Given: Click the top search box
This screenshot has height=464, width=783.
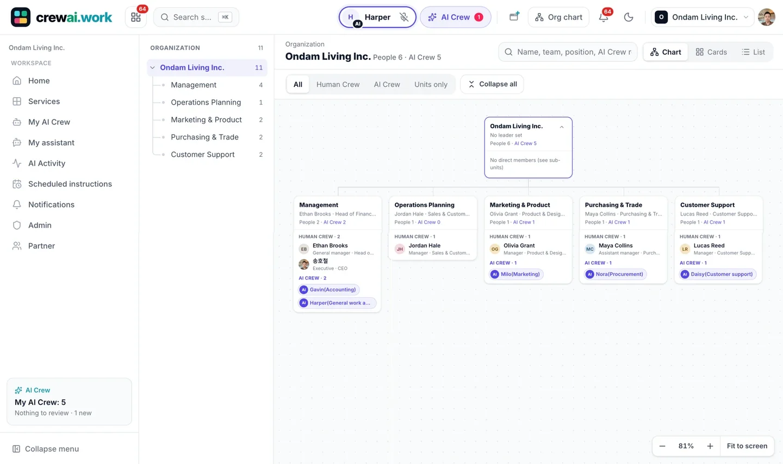Looking at the screenshot, I should (196, 17).
